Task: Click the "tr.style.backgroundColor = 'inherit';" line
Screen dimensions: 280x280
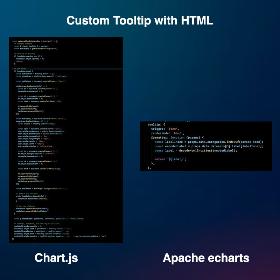Action: [36, 154]
